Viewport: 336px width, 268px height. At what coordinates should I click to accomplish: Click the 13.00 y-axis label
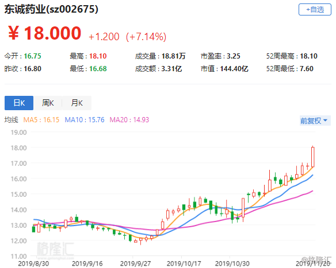[19, 226]
